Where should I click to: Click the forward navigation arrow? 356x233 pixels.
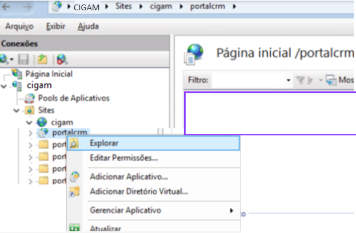pos(27,7)
